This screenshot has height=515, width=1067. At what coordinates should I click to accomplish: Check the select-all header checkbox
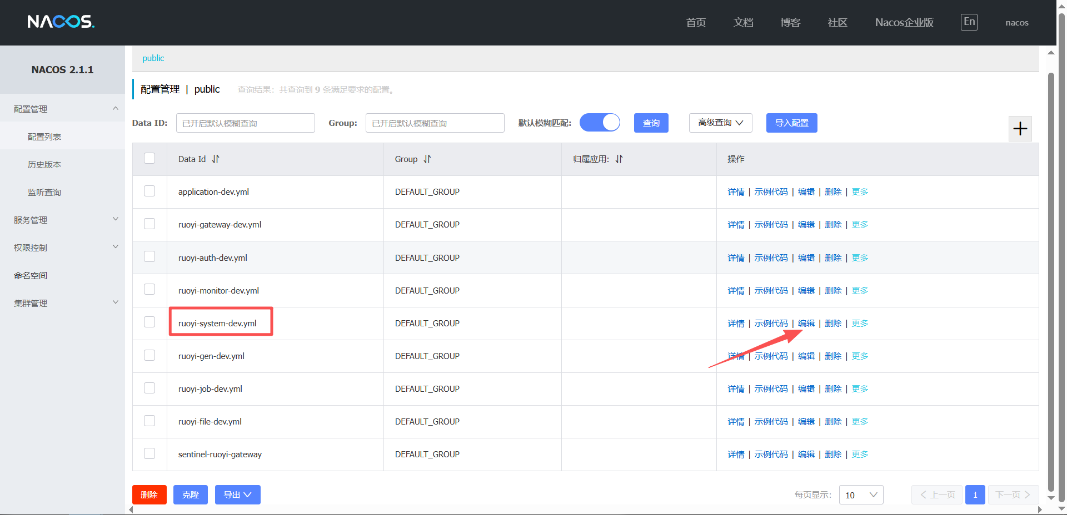pos(149,158)
